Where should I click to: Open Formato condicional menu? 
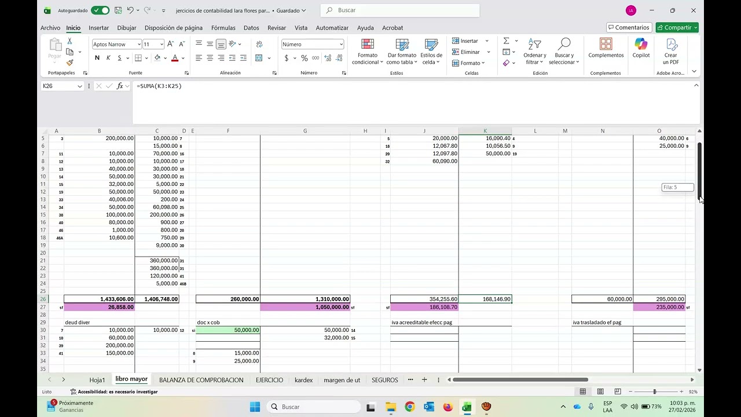(x=367, y=52)
